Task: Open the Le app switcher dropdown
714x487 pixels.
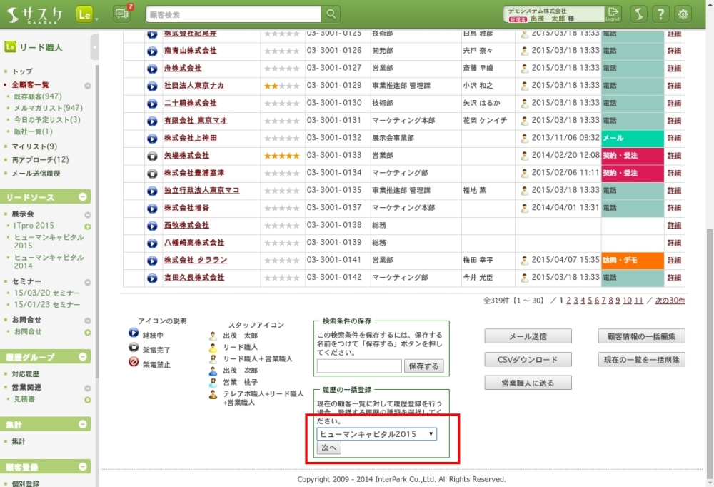Action: [87, 14]
